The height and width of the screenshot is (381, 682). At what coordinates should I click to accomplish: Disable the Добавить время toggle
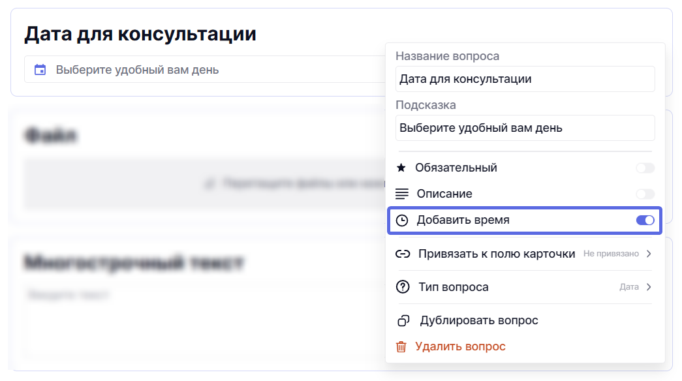pos(645,221)
